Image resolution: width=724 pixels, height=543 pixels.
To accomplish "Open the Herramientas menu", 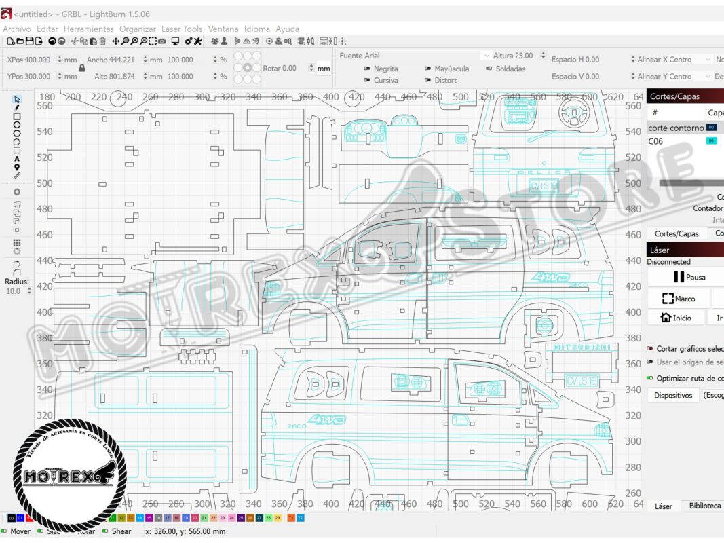I will click(x=88, y=29).
